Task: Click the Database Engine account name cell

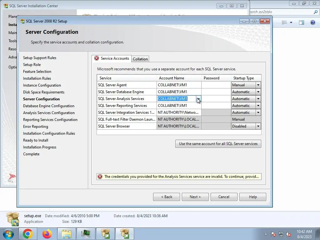Action: 179,92
